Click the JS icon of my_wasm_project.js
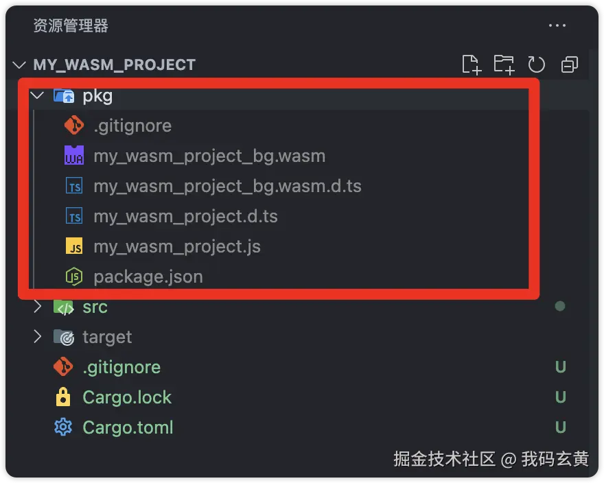 pos(73,246)
